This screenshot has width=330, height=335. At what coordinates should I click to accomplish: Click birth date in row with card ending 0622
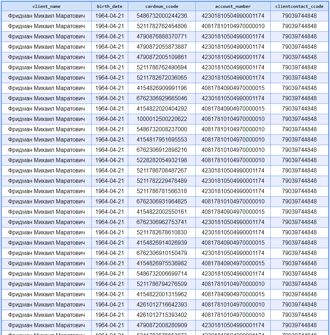click(109, 119)
